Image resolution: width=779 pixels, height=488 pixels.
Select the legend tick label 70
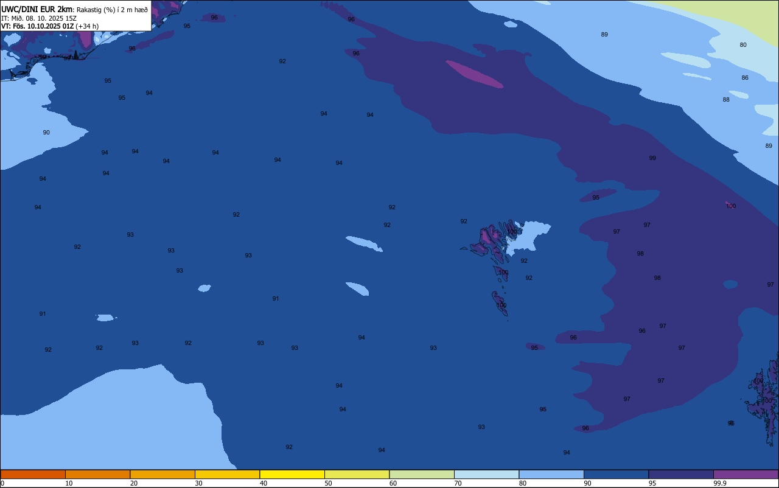458,483
